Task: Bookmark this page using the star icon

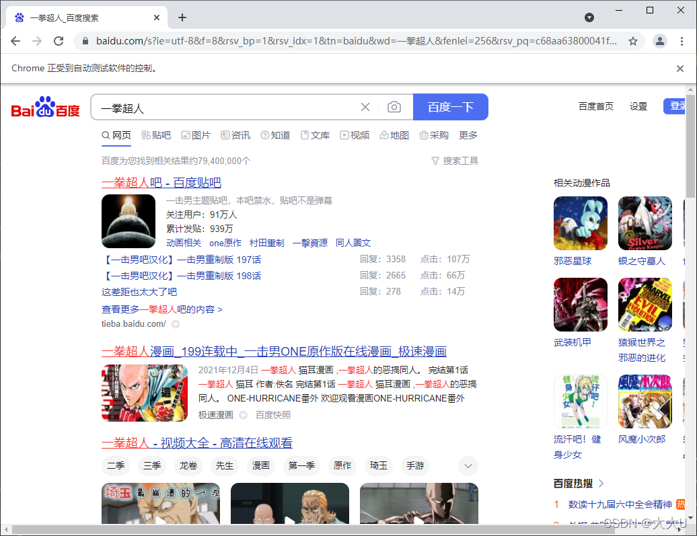Action: (x=633, y=41)
